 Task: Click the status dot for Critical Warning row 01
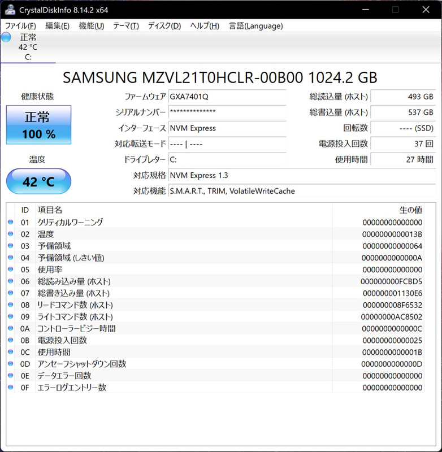click(x=11, y=222)
